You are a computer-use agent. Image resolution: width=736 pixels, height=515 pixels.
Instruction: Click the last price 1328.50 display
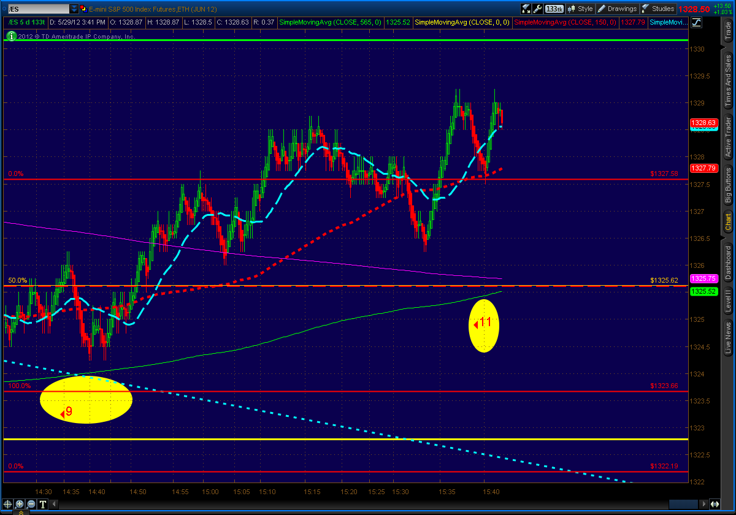(694, 9)
